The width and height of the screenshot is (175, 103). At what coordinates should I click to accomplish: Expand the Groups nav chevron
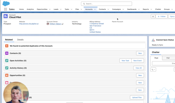(172, 9)
